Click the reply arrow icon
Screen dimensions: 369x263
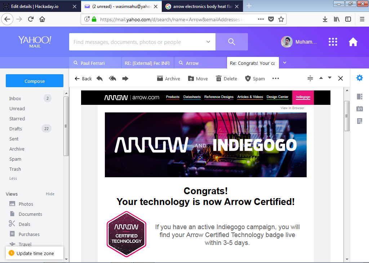99,79
